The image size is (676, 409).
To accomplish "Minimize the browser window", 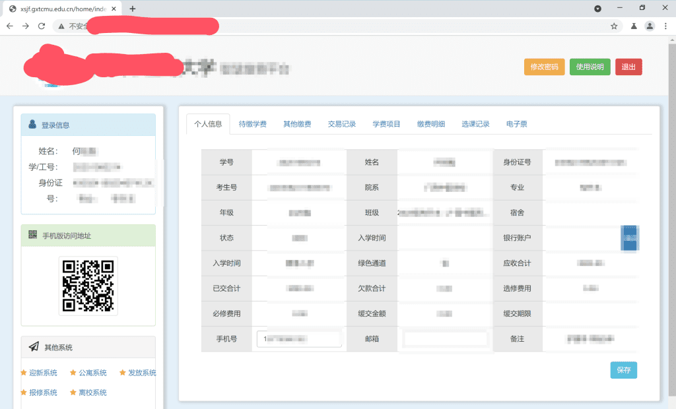I will [619, 8].
